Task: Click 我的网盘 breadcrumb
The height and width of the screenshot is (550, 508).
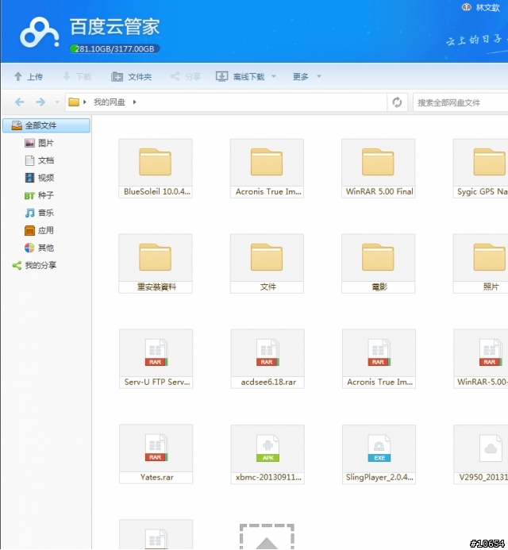Action: coord(109,102)
